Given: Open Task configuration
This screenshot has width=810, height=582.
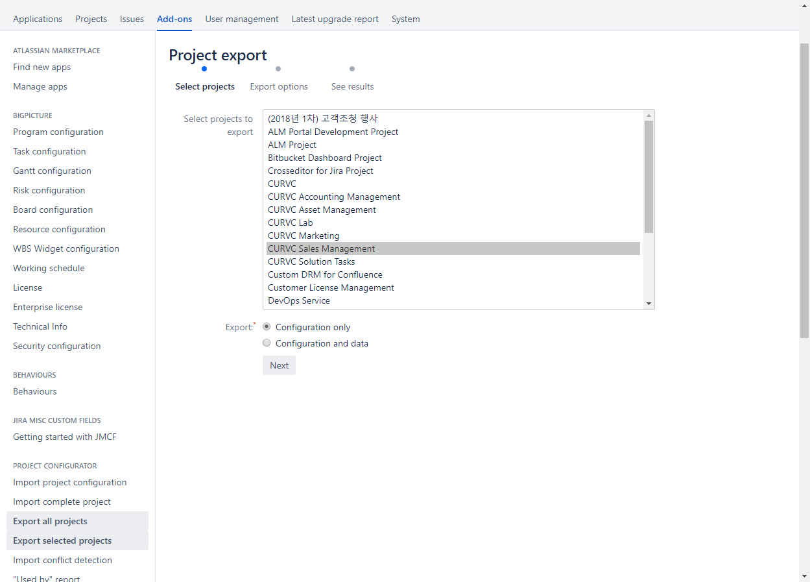Looking at the screenshot, I should (x=49, y=151).
